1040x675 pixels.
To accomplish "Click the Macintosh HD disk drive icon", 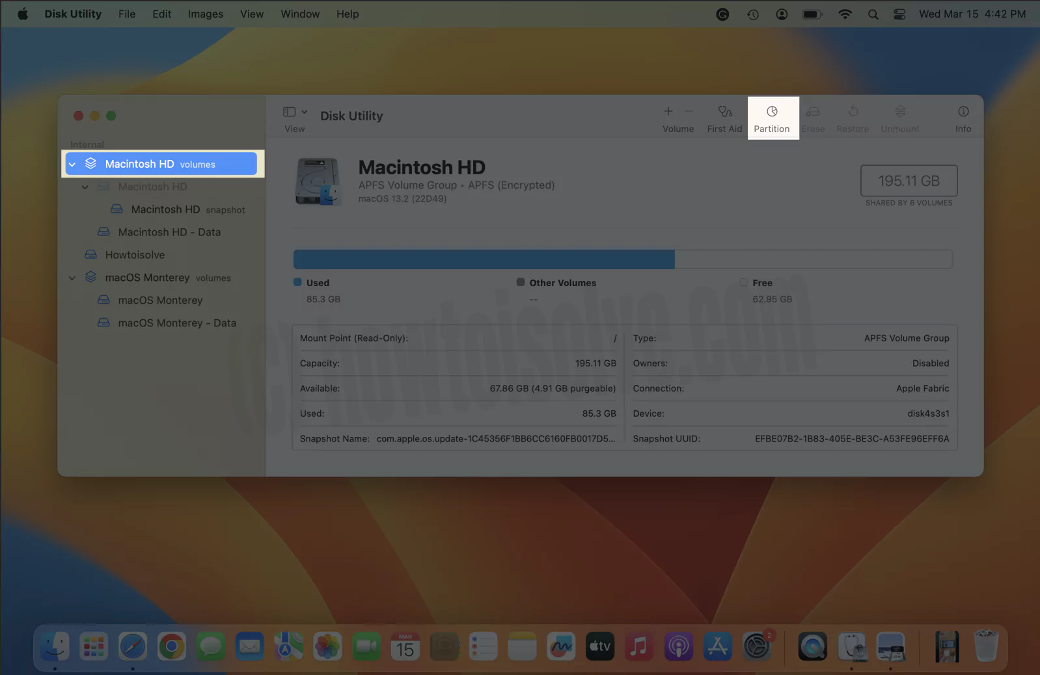I will pyautogui.click(x=318, y=181).
